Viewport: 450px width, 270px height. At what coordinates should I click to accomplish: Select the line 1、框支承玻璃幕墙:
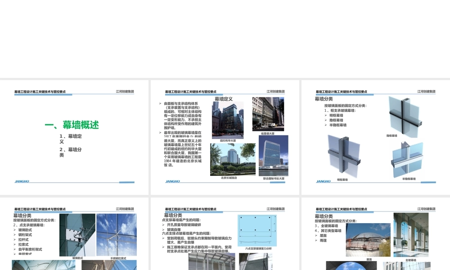tap(340, 110)
